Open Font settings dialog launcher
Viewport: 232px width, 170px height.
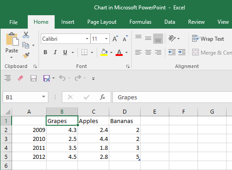pos(128,67)
